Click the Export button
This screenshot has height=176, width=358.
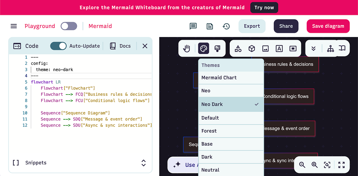point(252,26)
